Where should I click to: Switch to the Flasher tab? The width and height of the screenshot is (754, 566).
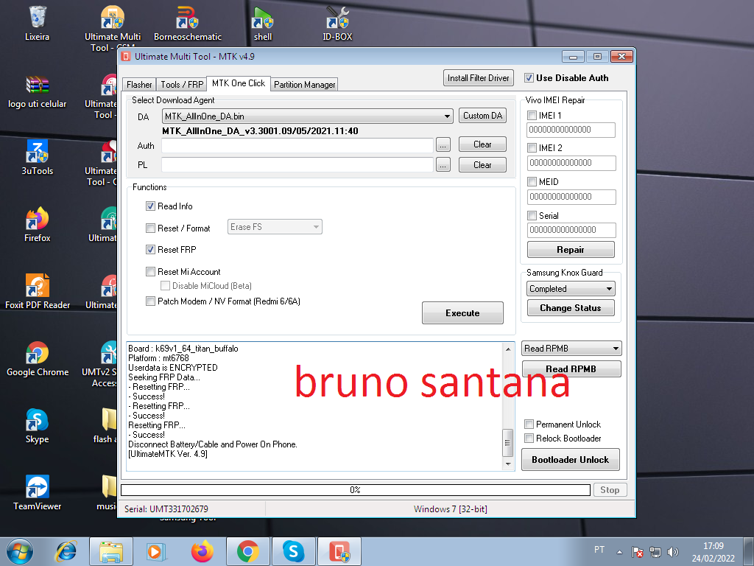tap(139, 85)
